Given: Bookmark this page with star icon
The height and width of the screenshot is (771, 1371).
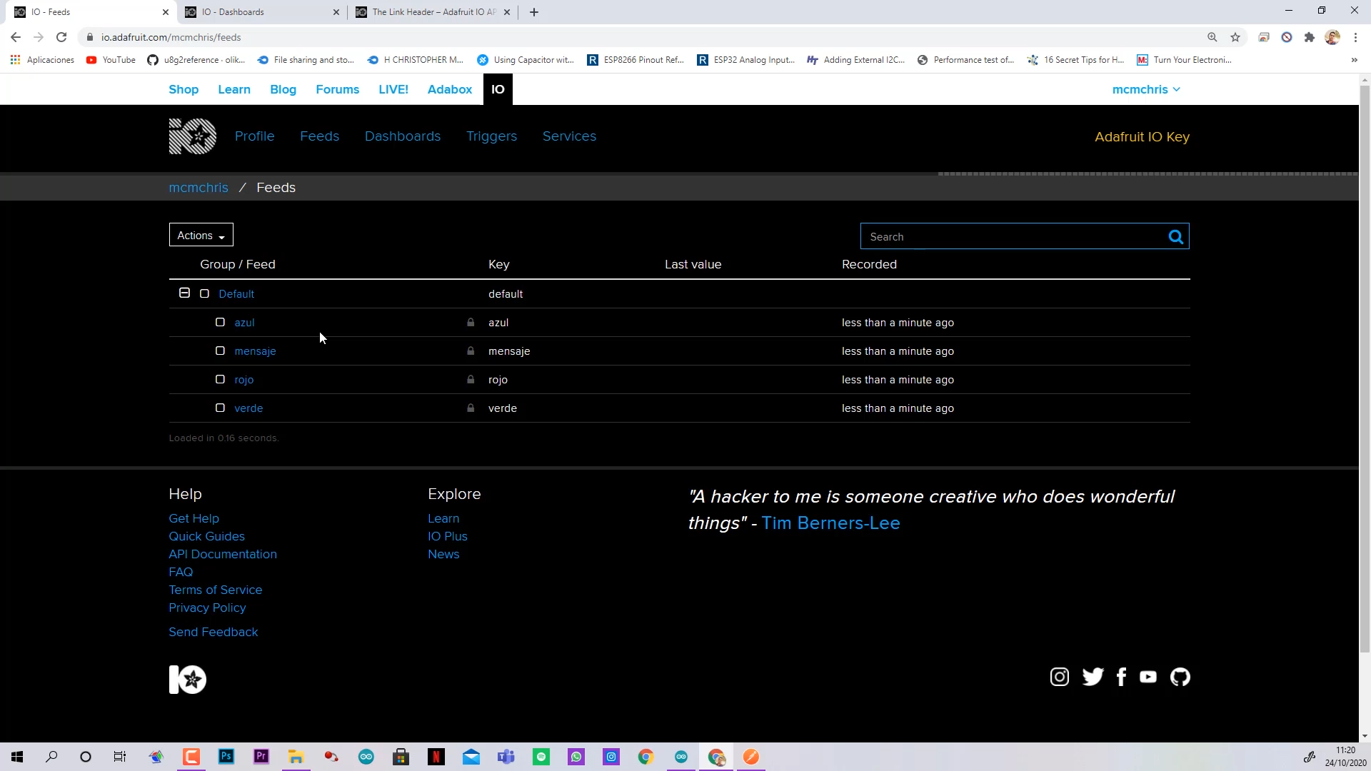Looking at the screenshot, I should pyautogui.click(x=1235, y=37).
